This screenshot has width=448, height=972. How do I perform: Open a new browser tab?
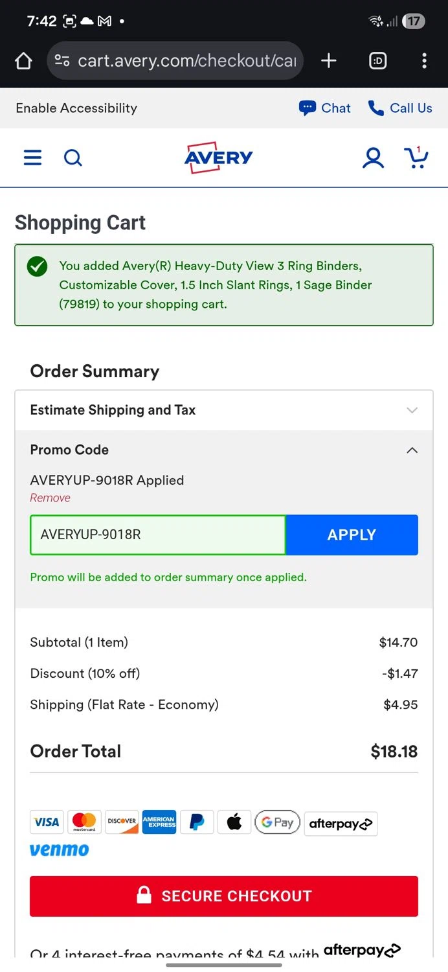tap(329, 61)
